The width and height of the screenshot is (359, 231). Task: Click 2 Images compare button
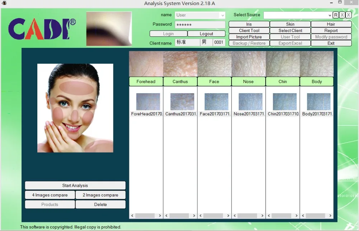coord(100,195)
